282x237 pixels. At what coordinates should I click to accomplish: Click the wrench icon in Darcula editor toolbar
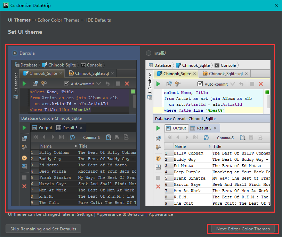point(44,84)
